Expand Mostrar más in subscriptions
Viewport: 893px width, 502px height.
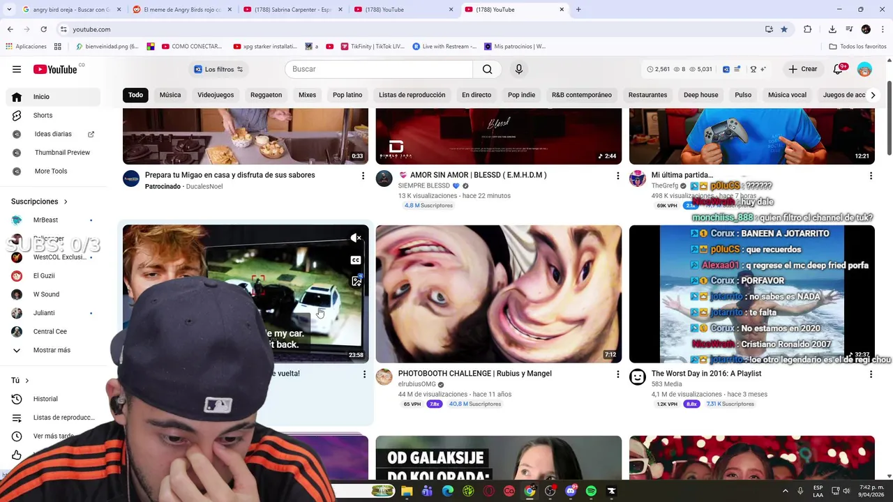[50, 350]
